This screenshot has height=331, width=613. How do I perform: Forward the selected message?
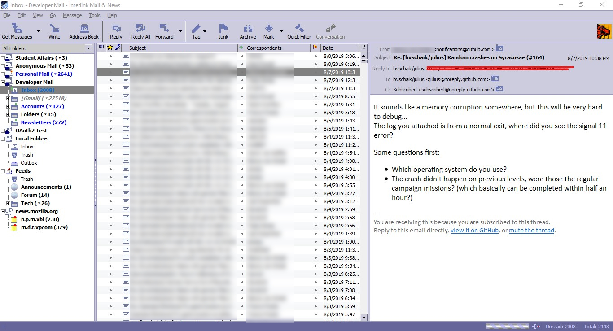164,31
